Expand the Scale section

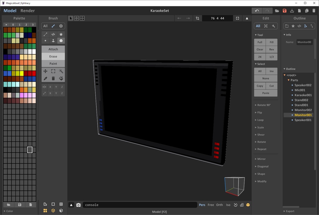pos(259,127)
